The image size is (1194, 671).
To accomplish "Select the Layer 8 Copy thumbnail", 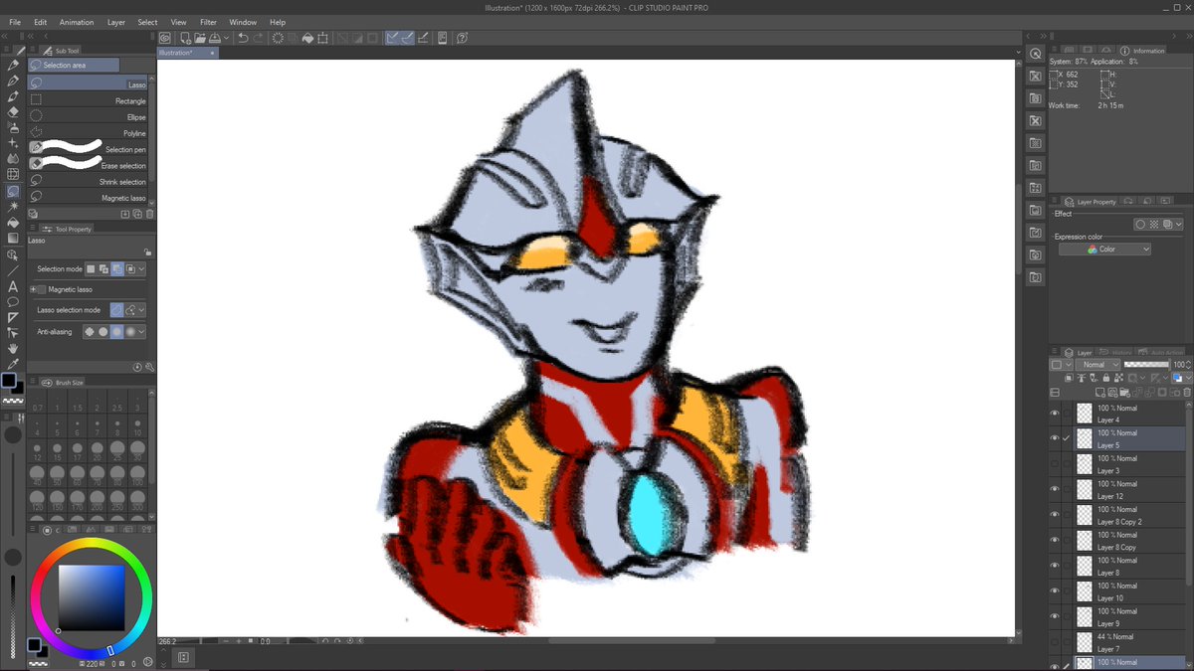I will pyautogui.click(x=1085, y=541).
